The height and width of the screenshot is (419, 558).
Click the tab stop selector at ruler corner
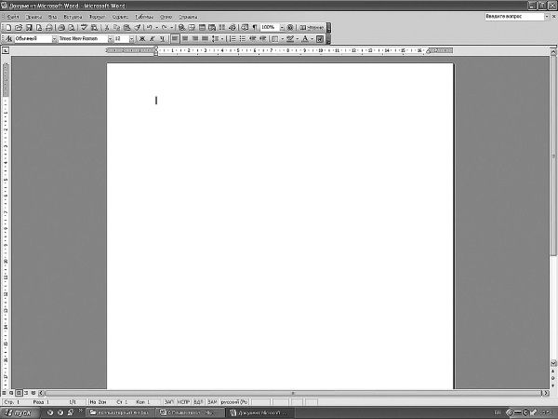[6, 50]
